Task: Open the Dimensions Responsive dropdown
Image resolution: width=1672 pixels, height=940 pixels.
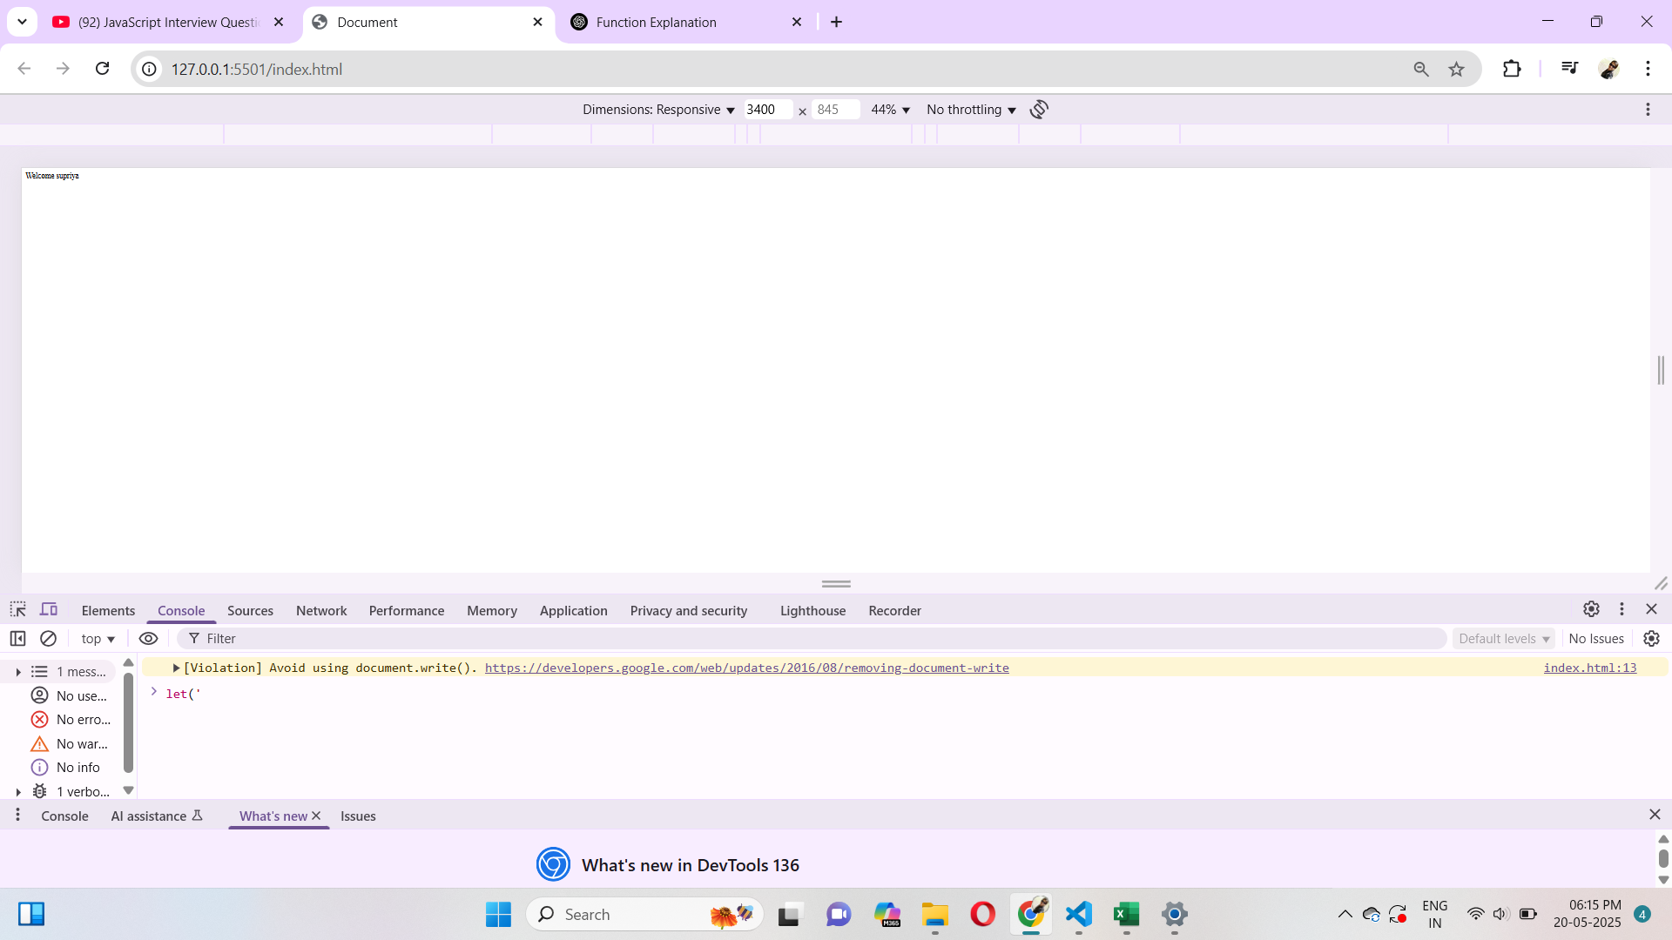Action: pyautogui.click(x=658, y=110)
